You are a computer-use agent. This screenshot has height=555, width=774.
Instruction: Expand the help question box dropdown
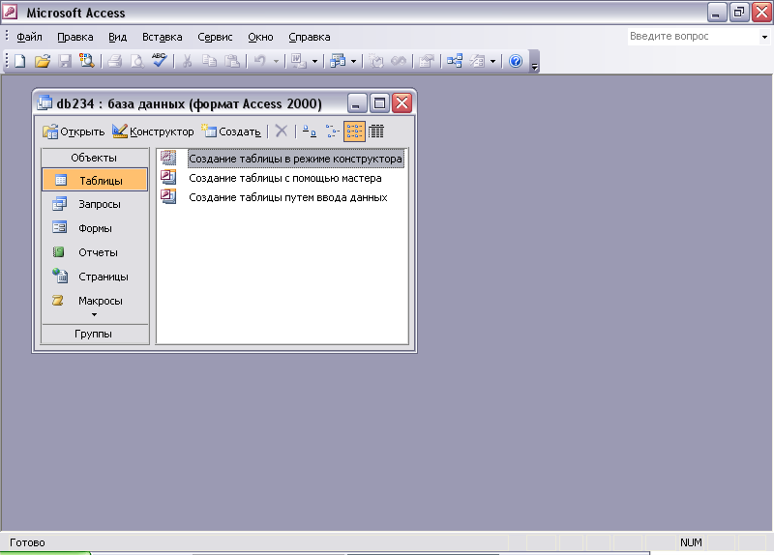tap(764, 37)
